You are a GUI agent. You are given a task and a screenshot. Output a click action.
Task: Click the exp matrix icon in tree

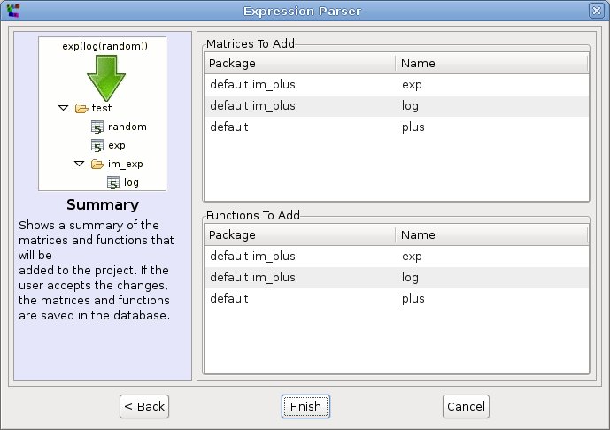[x=97, y=146]
